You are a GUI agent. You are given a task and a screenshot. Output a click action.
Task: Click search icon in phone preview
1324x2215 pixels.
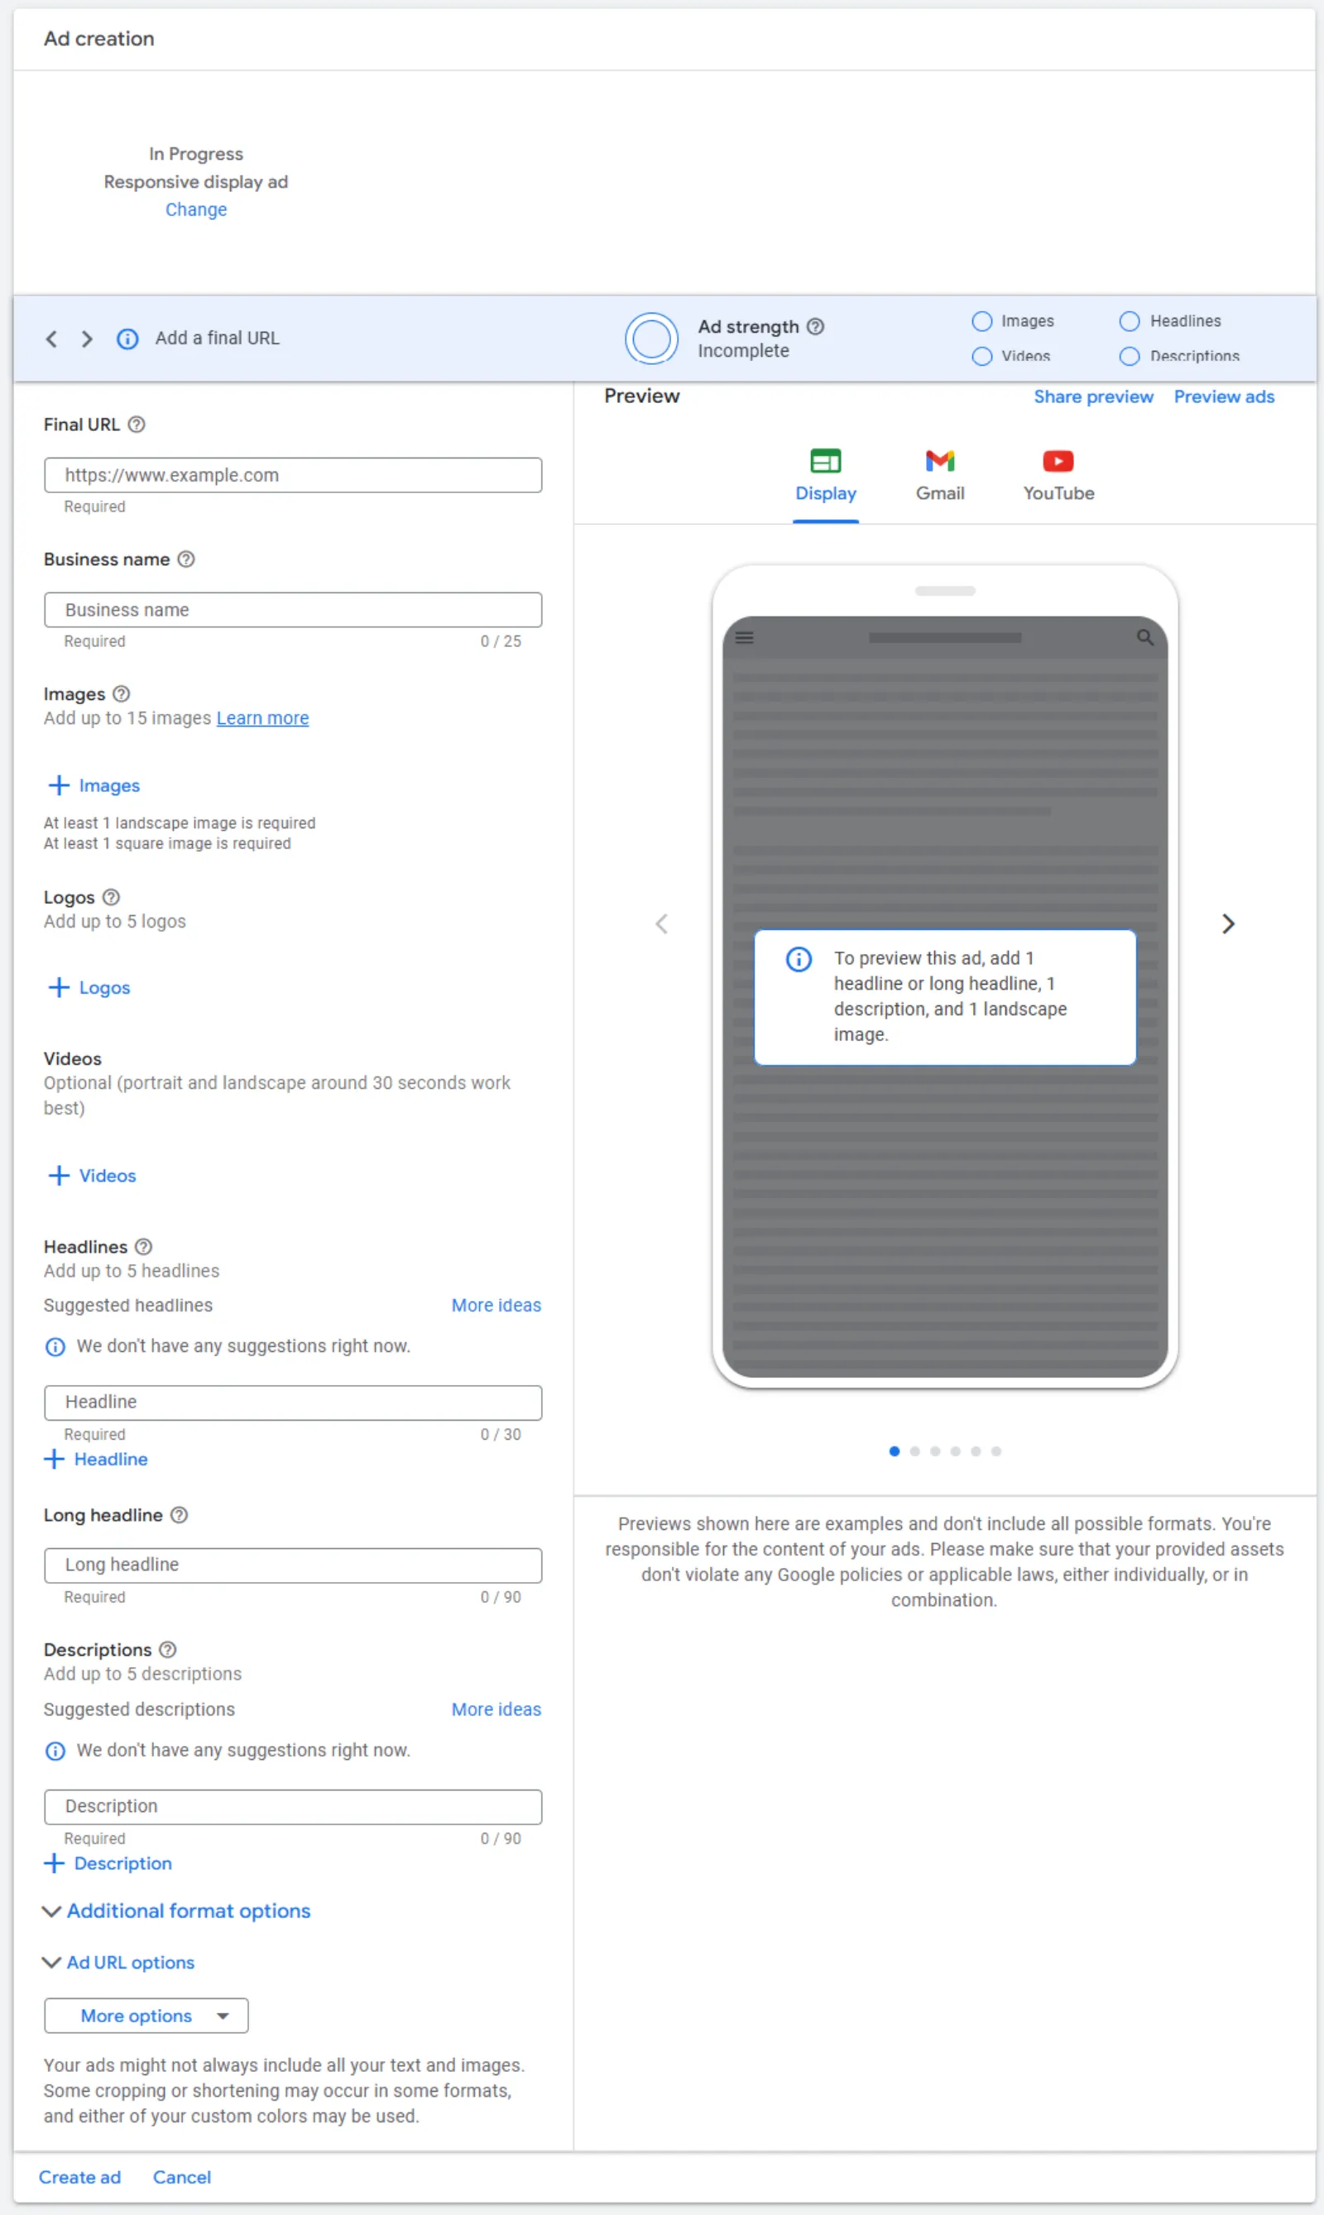(x=1145, y=638)
